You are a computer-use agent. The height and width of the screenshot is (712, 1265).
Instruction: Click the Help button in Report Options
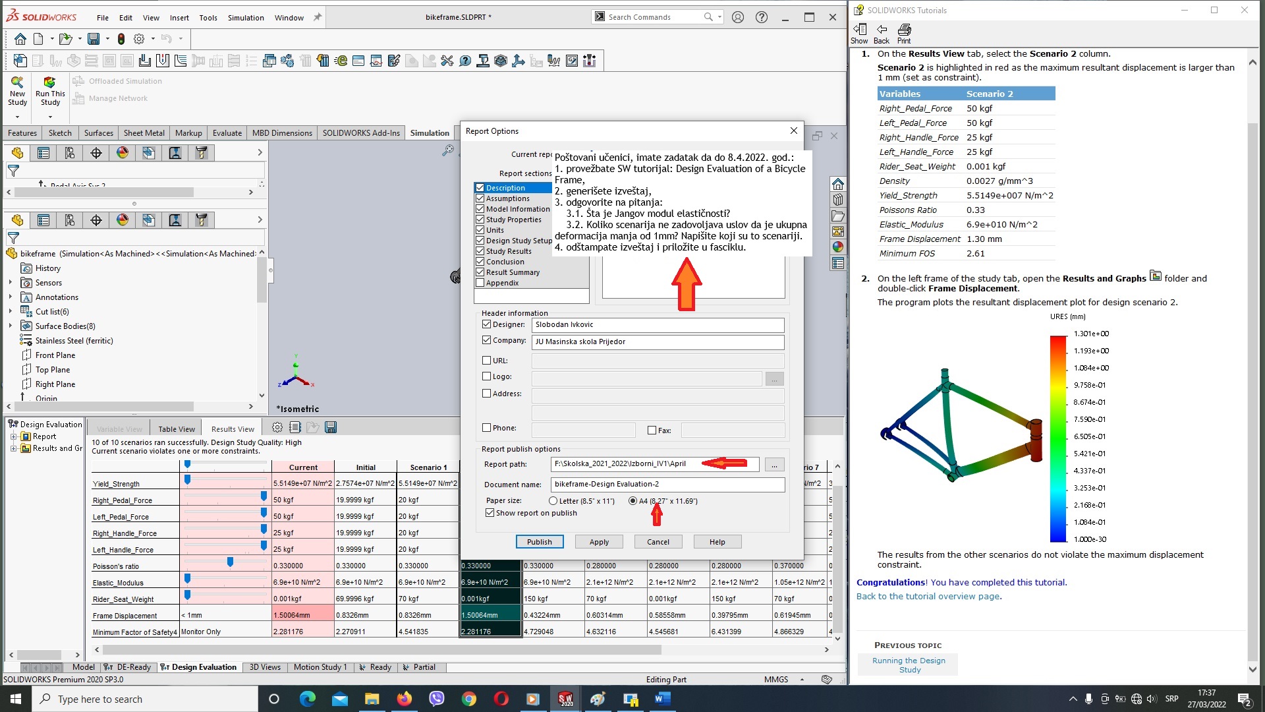point(717,542)
